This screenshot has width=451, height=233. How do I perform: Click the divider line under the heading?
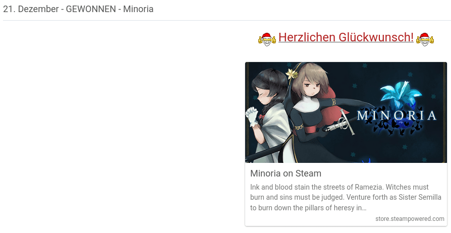pyautogui.click(x=227, y=20)
